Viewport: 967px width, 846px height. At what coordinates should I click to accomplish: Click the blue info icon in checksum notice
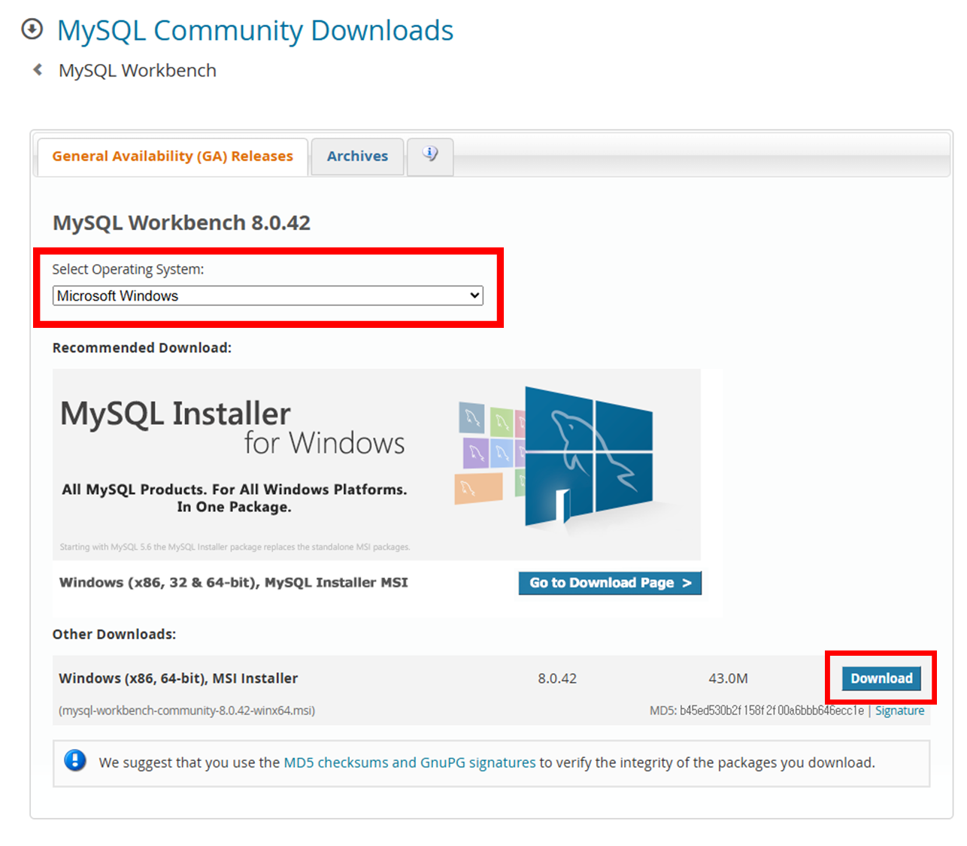(x=75, y=761)
